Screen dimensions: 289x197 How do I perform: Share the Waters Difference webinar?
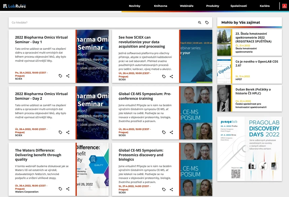(68, 189)
